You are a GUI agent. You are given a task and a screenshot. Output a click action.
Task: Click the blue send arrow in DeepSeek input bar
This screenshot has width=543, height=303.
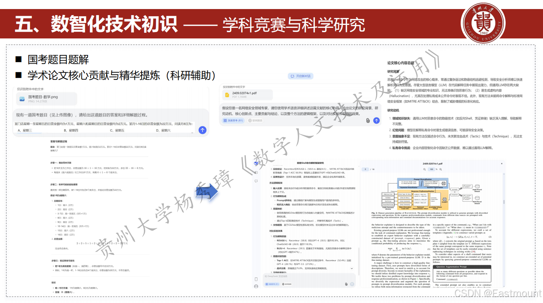point(377,121)
